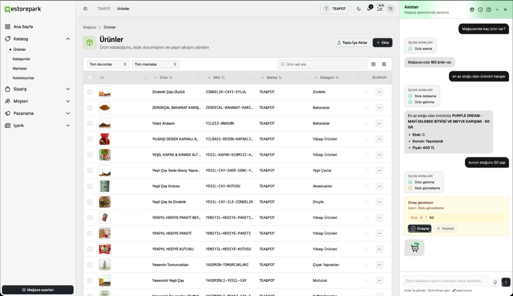Check the Zindelik Çayı (Eylül) row checkbox
The width and height of the screenshot is (513, 296).
90,92
